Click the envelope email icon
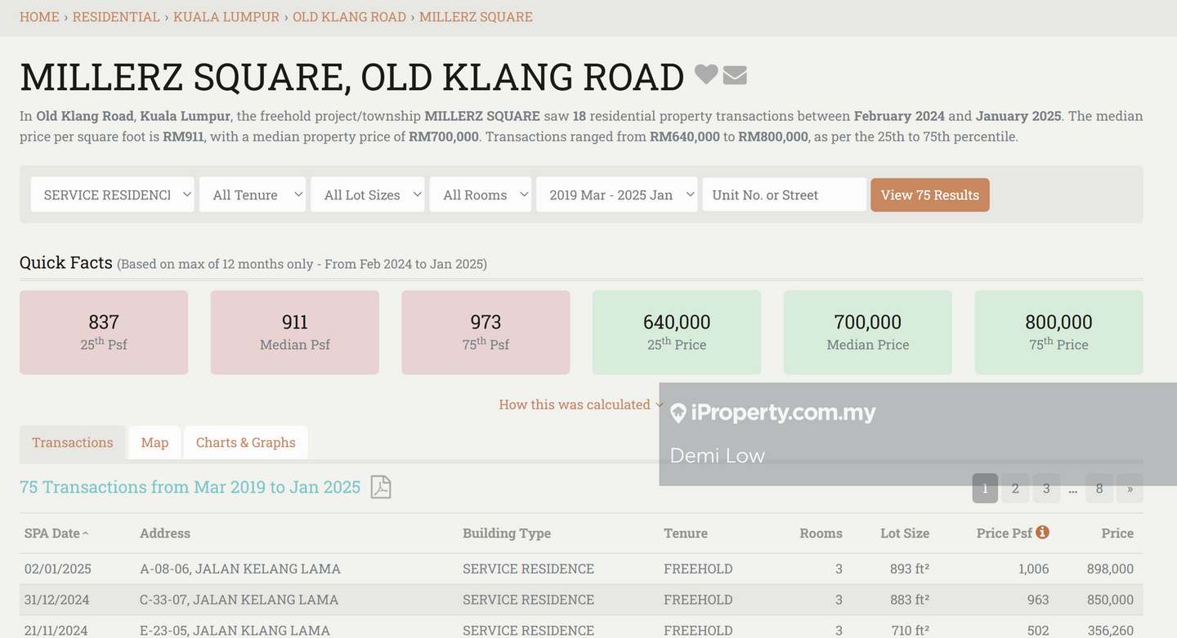The height and width of the screenshot is (638, 1177). [x=735, y=76]
